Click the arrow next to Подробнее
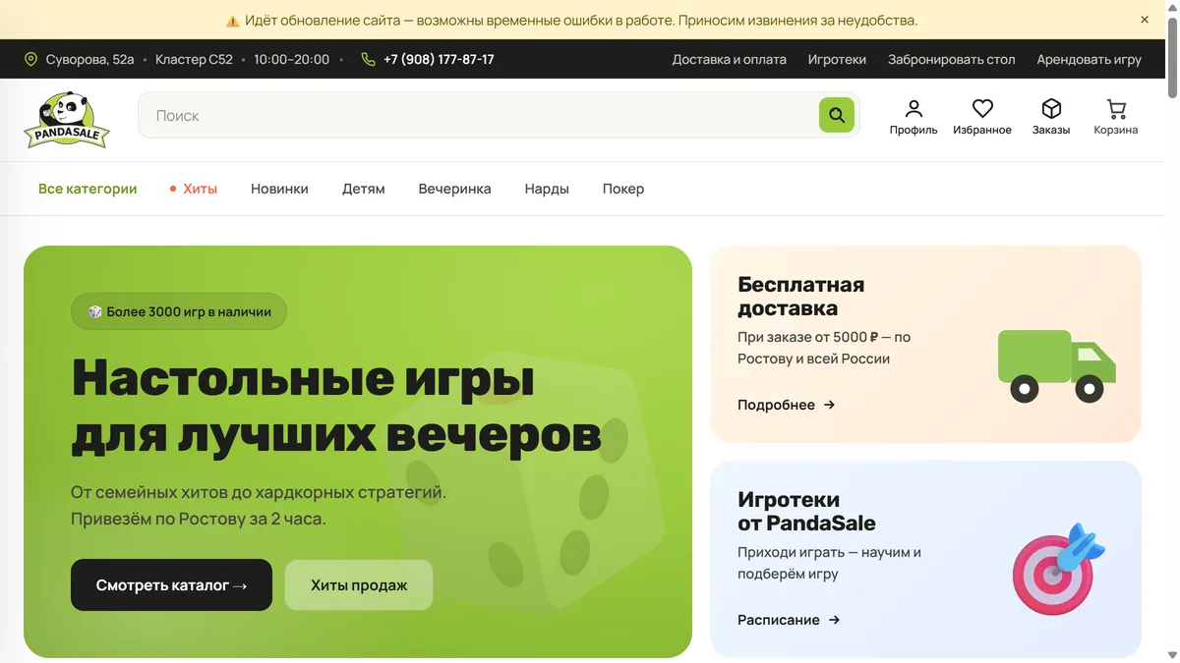 (829, 405)
